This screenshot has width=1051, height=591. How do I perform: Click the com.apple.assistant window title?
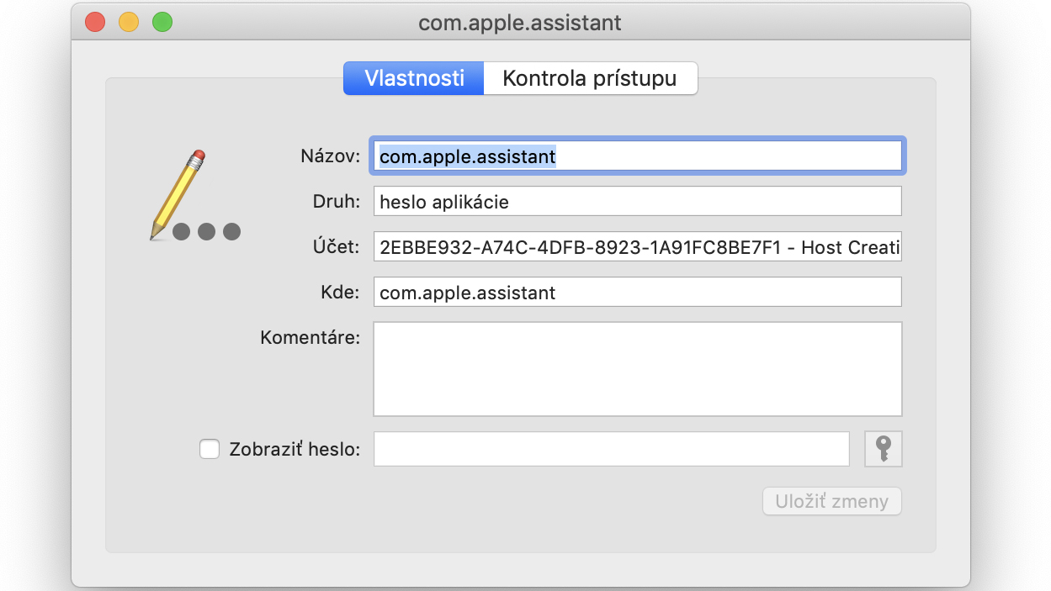pyautogui.click(x=520, y=22)
